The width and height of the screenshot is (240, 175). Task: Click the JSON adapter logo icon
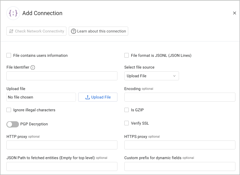tap(13, 13)
